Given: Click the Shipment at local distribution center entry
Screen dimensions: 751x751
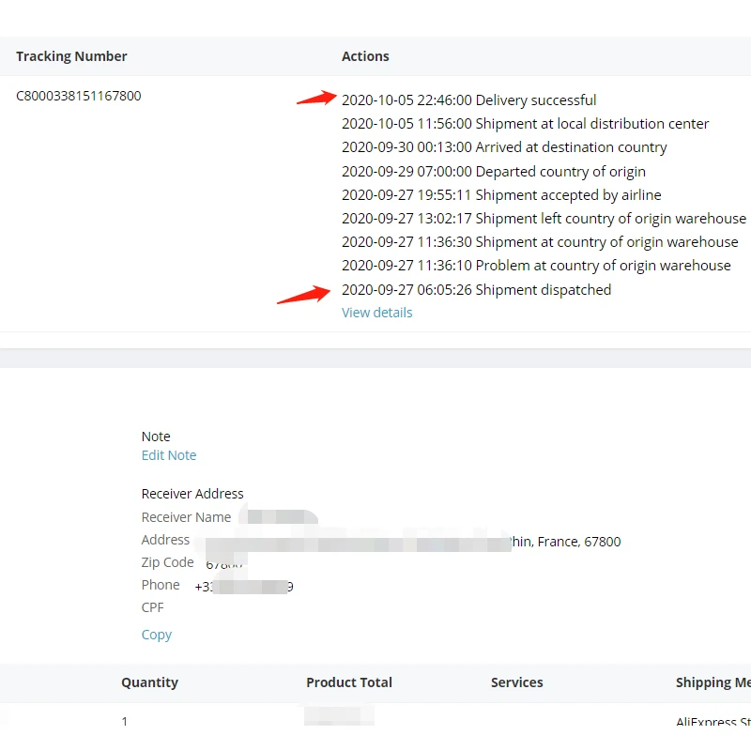Looking at the screenshot, I should click(525, 124).
